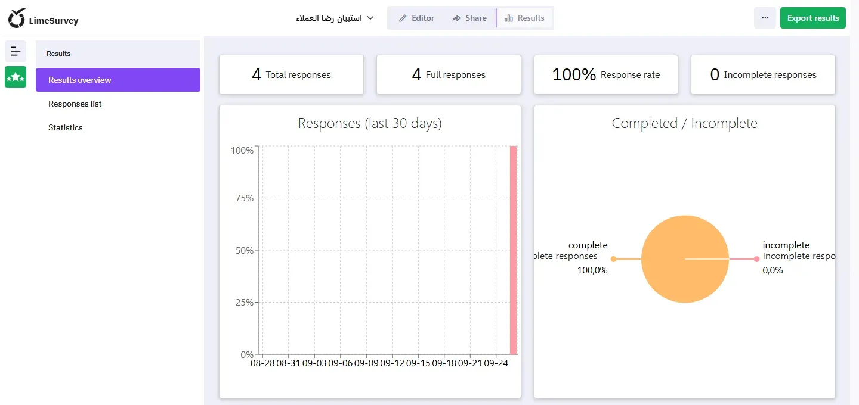
Task: Click the Total responses card
Action: [x=291, y=74]
